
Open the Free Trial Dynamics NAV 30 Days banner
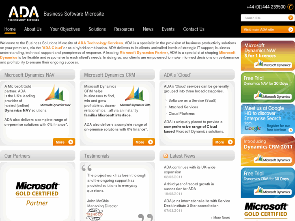[x=268, y=87]
